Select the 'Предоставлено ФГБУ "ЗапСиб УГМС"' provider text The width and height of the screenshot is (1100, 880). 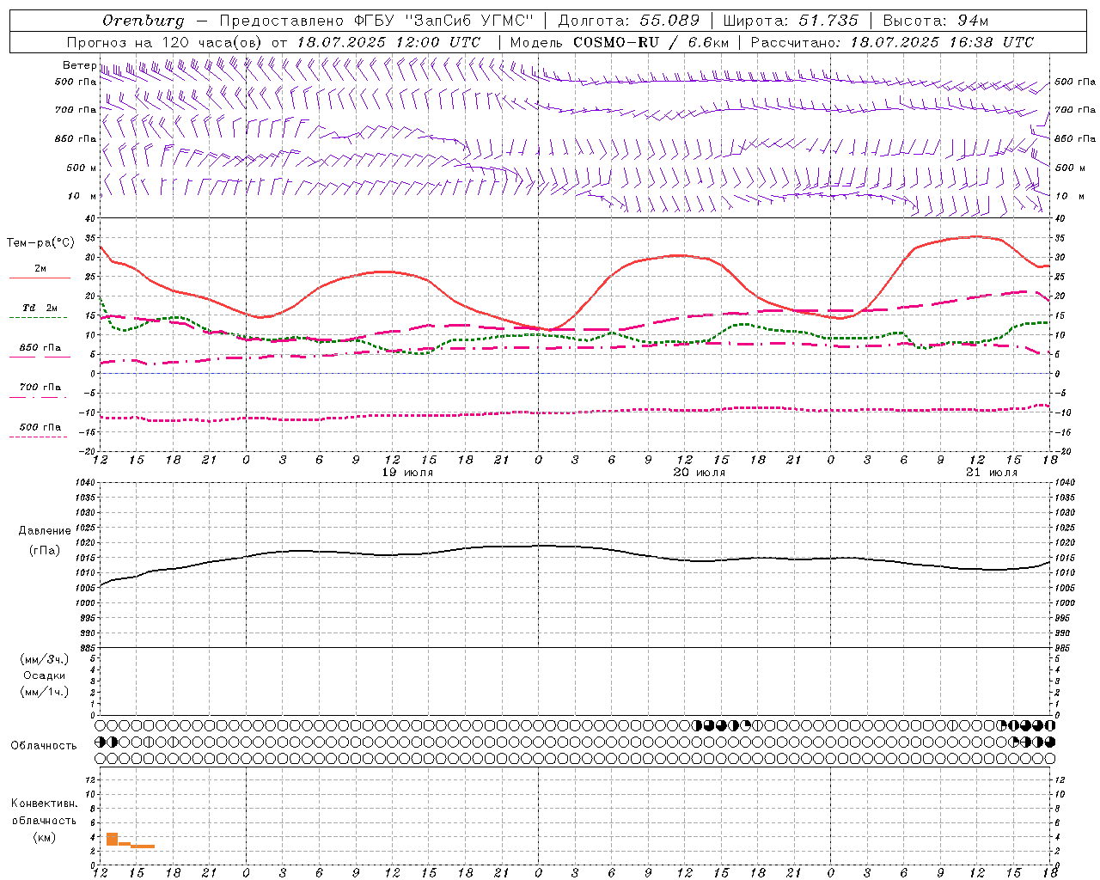tap(376, 21)
